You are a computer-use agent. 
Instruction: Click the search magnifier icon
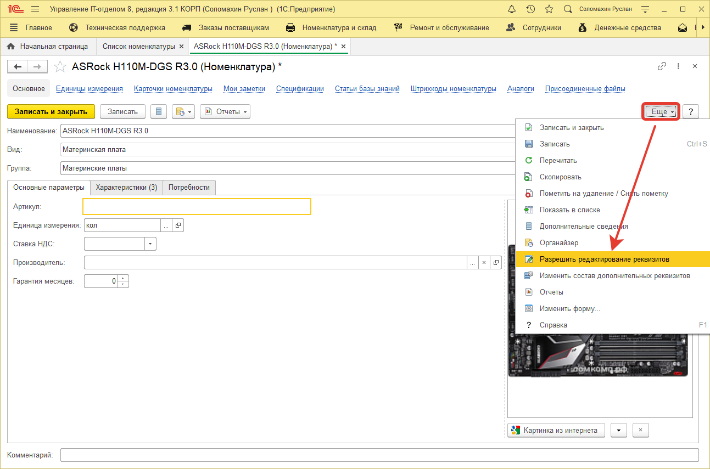point(568,9)
